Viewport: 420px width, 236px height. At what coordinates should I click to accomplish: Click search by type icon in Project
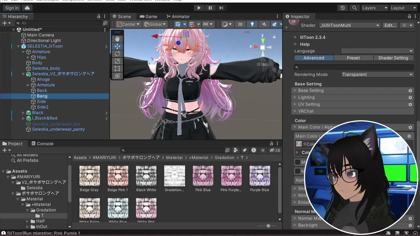coord(236,150)
